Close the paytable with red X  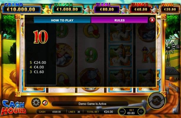pos(152,20)
